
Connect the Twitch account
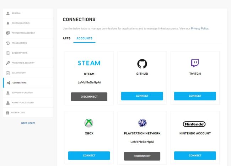tap(195, 96)
